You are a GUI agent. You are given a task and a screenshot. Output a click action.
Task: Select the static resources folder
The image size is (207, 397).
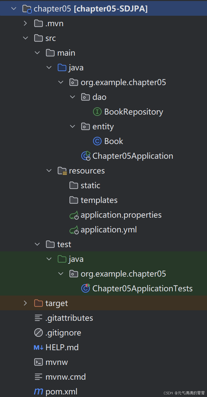click(x=90, y=185)
